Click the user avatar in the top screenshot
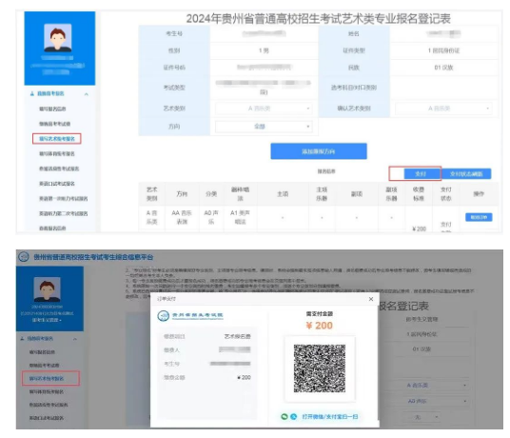This screenshot has height=438, width=510. (x=58, y=38)
